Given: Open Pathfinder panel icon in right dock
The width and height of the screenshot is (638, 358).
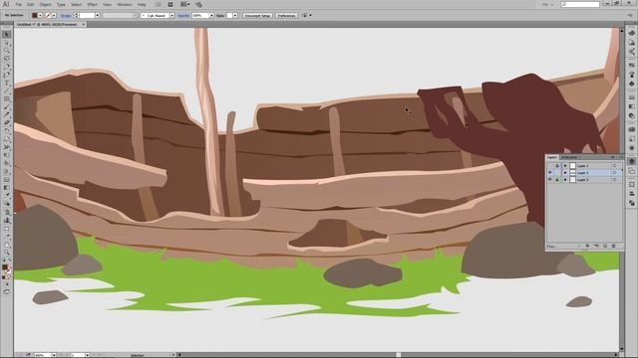Looking at the screenshot, I should (631, 202).
